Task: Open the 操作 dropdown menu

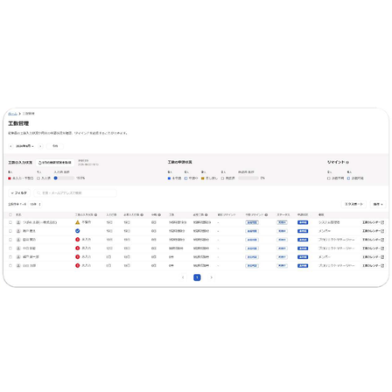Action: pos(378,204)
